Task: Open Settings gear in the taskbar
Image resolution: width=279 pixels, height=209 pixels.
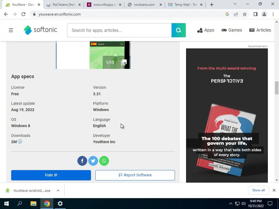Action: 60,204
